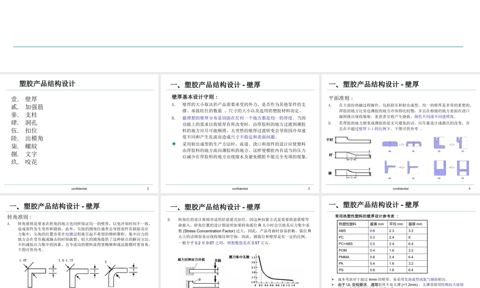This screenshot has height=288, width=480.
Task: Click the blue text 理想数值是在 0.5T
Action: 243,243
